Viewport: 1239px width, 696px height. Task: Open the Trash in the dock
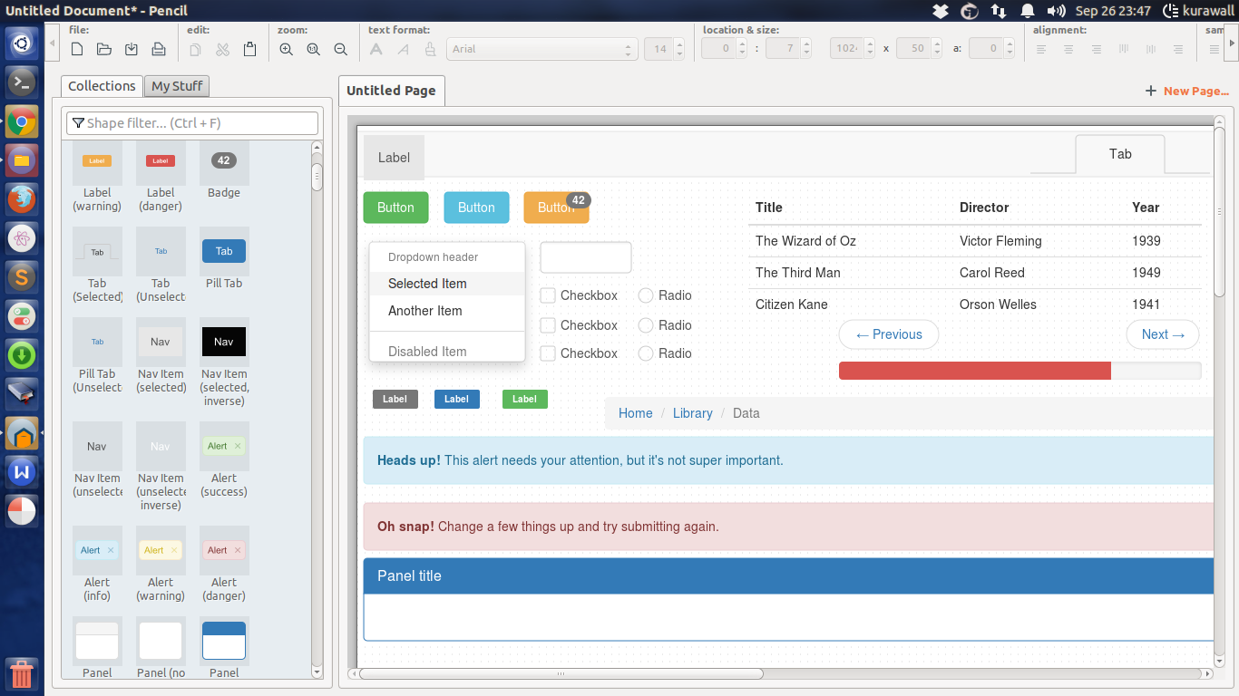(22, 674)
